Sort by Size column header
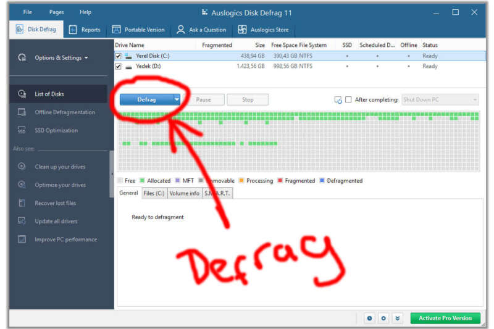Viewport: 494px width, 329px height. tap(260, 45)
